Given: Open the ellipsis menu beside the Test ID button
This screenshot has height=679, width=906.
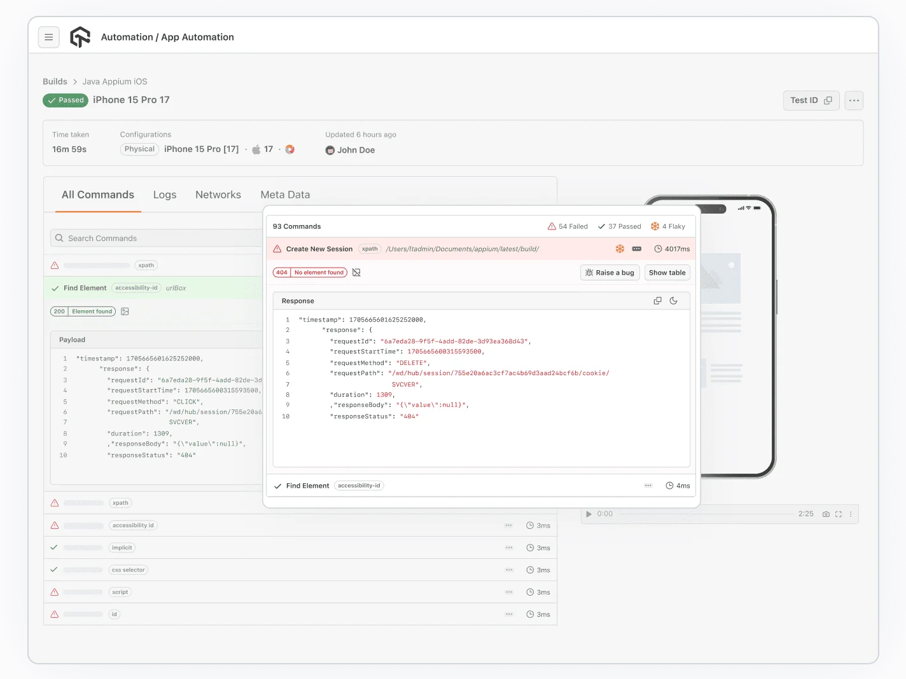Looking at the screenshot, I should pos(854,100).
